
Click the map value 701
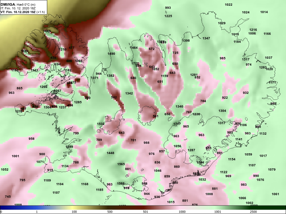[133, 140]
